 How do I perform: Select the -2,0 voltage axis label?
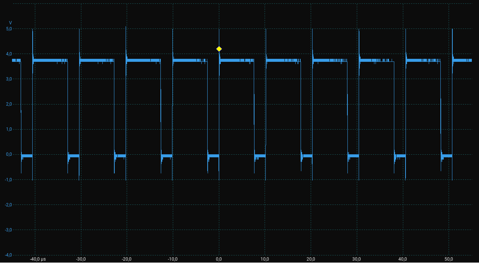pyautogui.click(x=8, y=205)
